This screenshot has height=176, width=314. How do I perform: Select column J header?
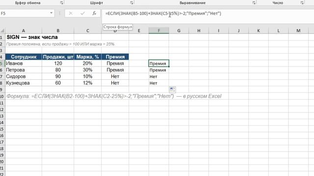(238, 30)
